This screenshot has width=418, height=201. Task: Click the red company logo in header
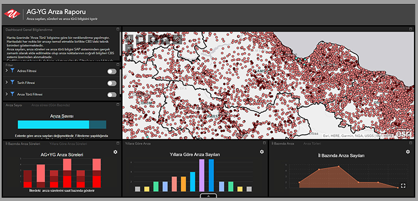(x=12, y=14)
